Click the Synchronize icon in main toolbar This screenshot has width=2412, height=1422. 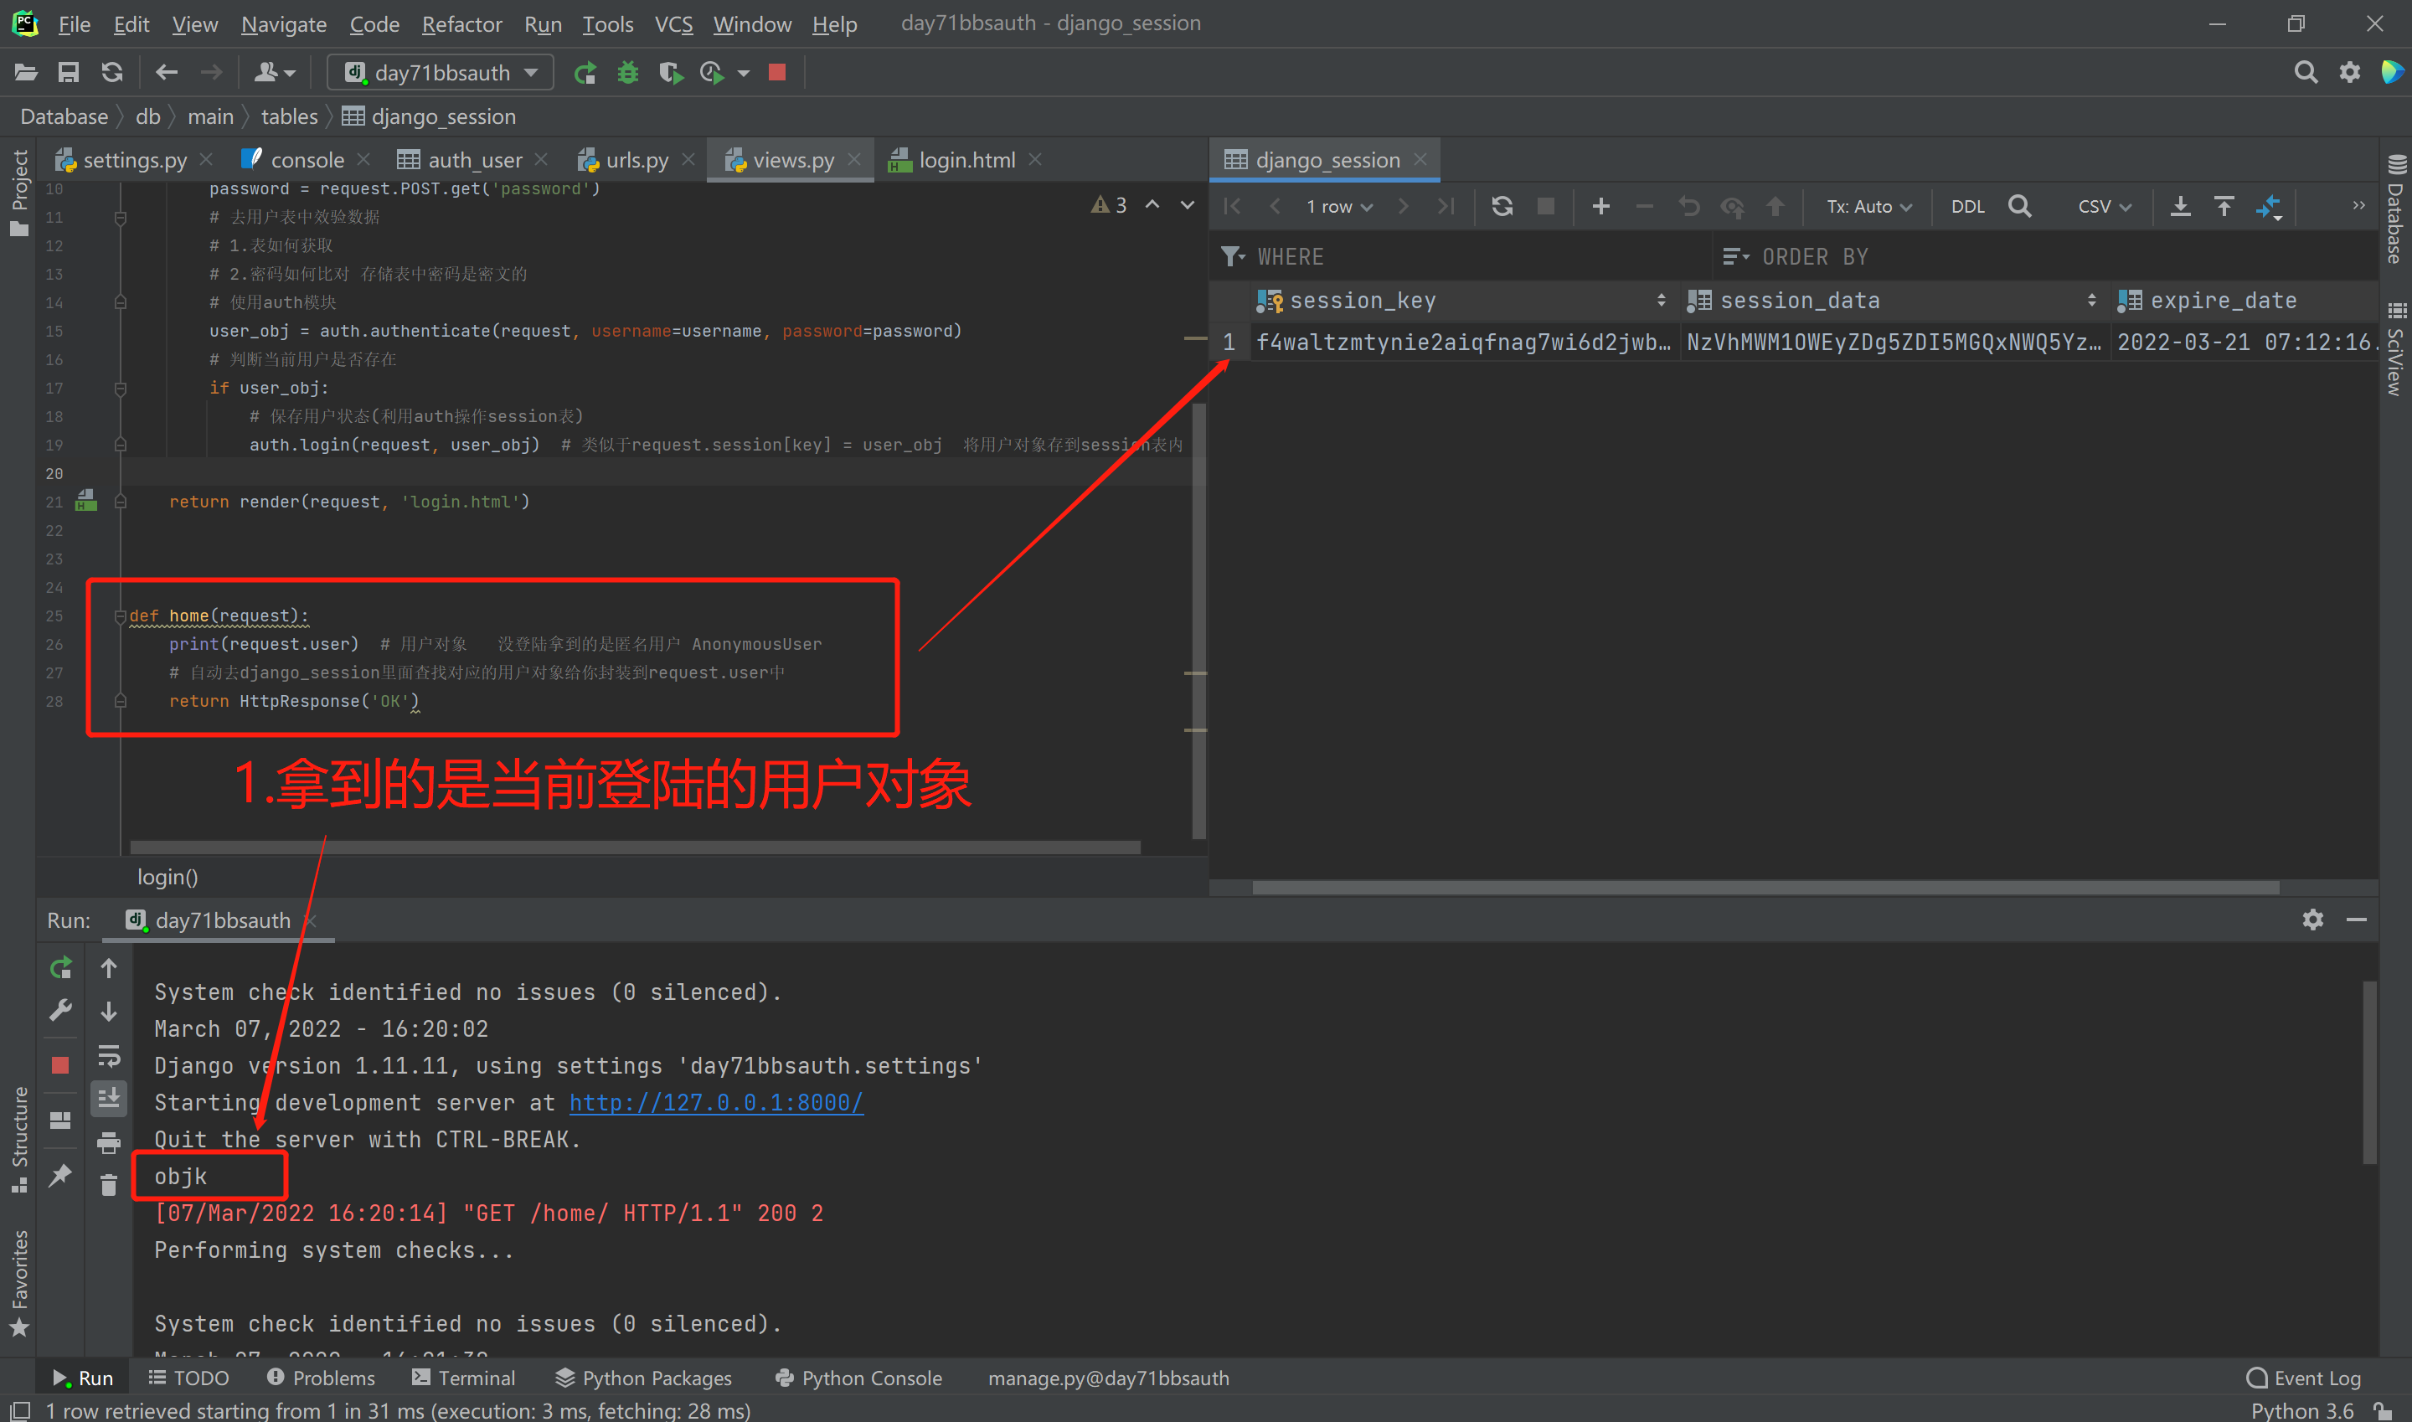pyautogui.click(x=112, y=73)
